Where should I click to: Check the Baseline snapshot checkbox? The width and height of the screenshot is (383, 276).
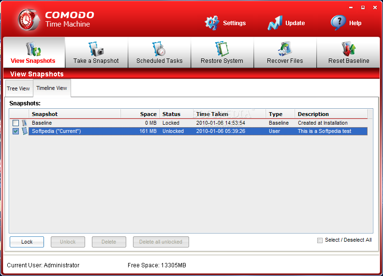[16, 123]
